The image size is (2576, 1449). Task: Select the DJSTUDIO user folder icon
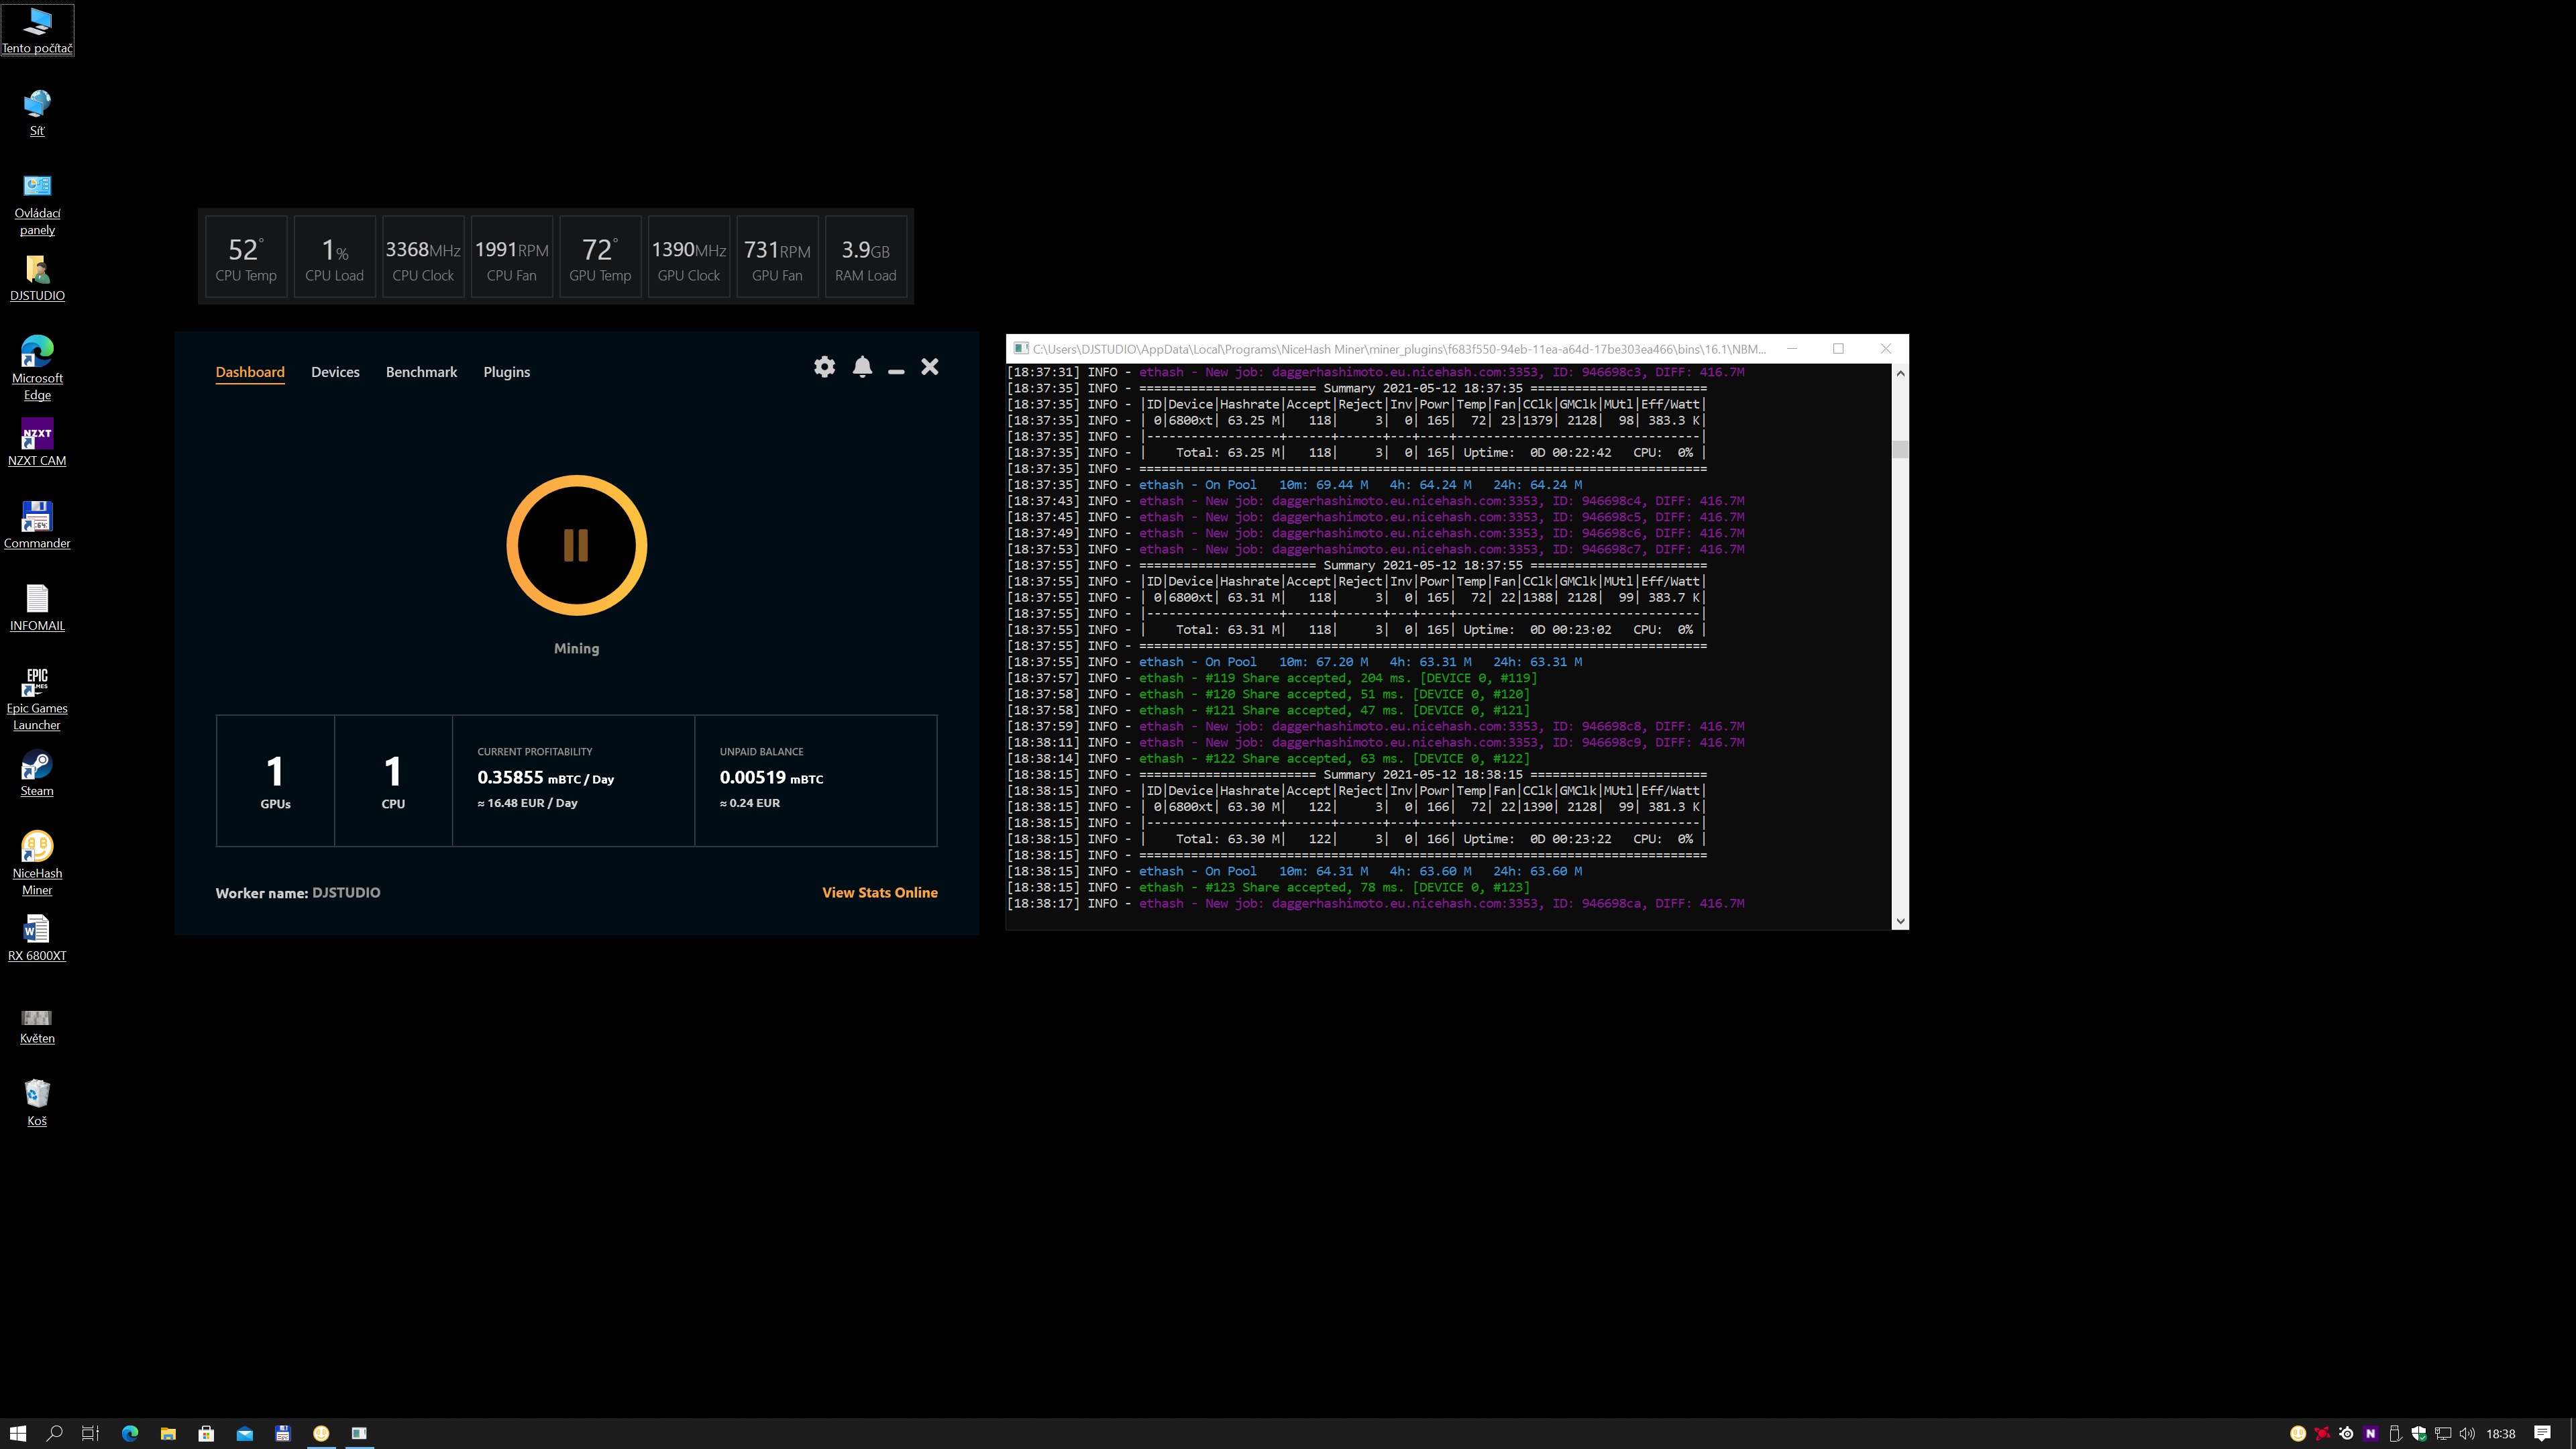point(37,278)
